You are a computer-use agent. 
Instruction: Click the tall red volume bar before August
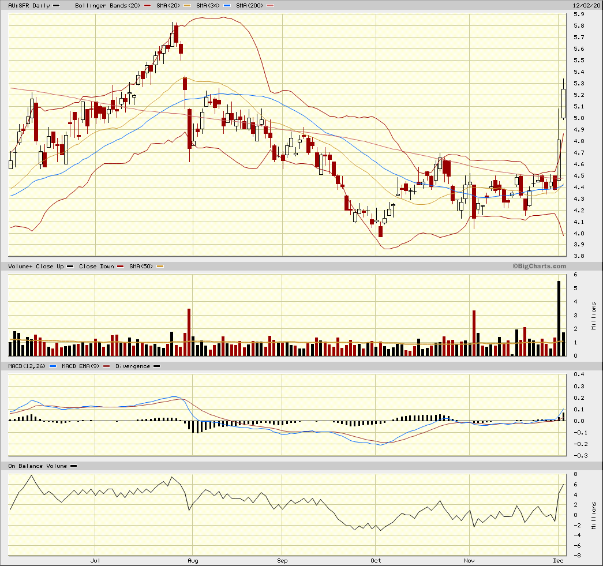(189, 332)
